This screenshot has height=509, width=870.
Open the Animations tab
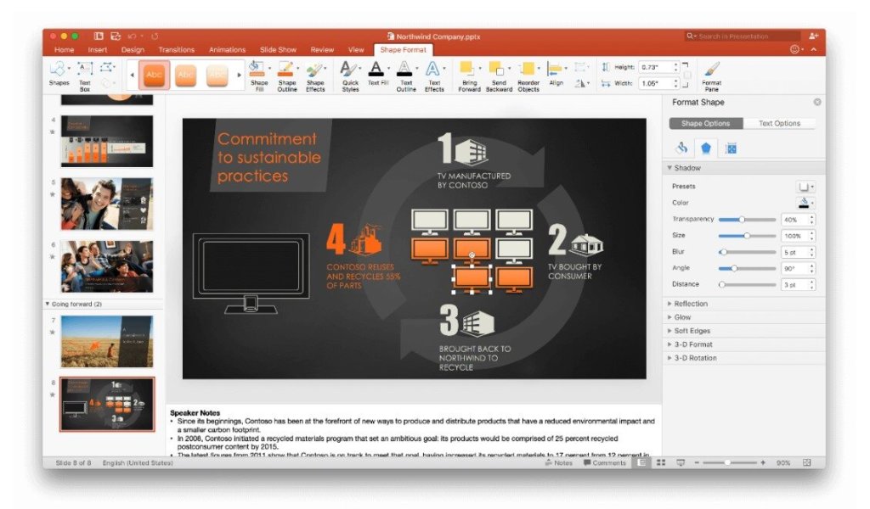coord(227,49)
